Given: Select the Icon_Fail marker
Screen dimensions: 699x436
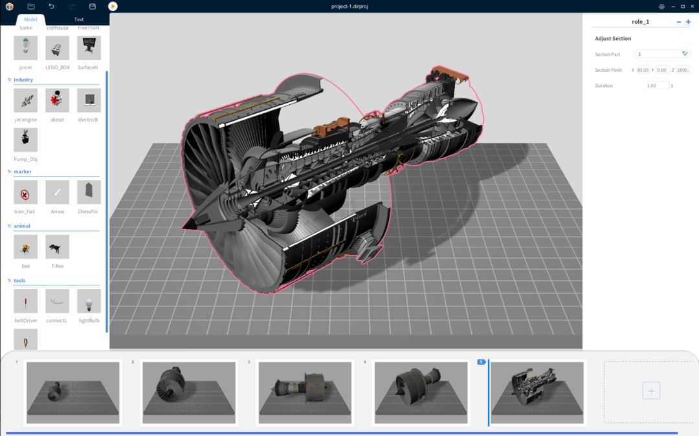Looking at the screenshot, I should tap(26, 192).
